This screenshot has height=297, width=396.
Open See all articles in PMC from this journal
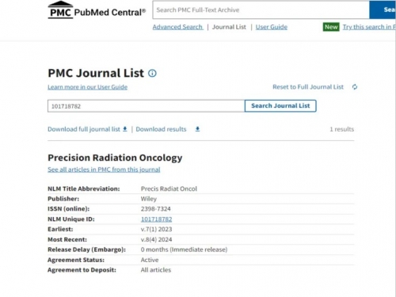104,169
